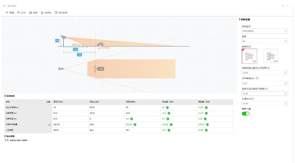Click the Export Report icon in toolbar
This screenshot has width=295, height=163.
coord(56,12)
